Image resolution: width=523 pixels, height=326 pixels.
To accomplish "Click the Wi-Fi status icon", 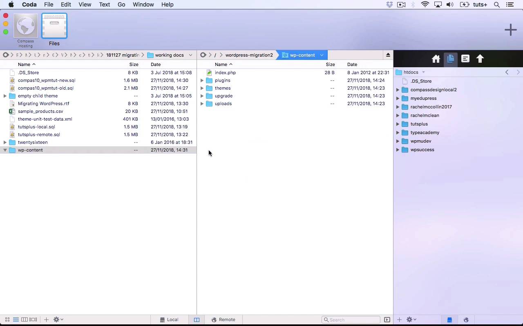I will pos(425,4).
